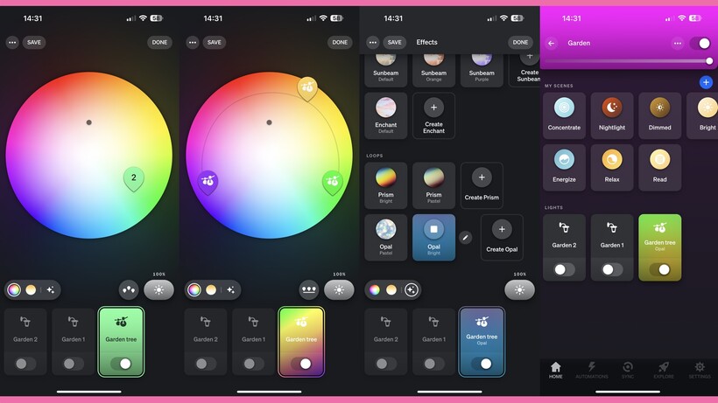This screenshot has width=718, height=403.
Task: Toggle Garden 1 light under LIGHTS section
Action: coord(612,269)
